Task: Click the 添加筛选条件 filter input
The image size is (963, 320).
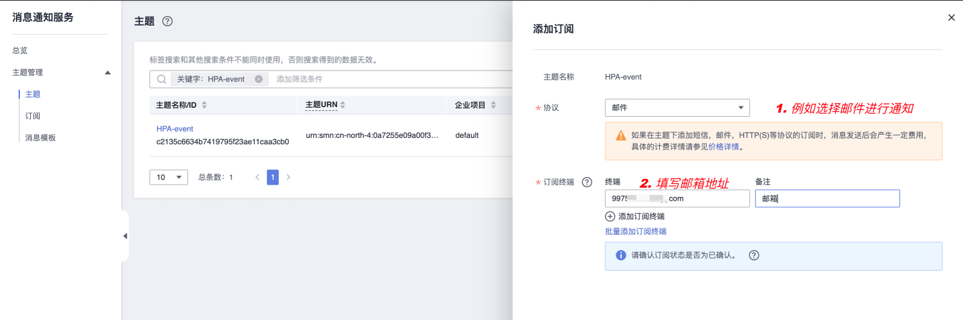Action: click(299, 79)
